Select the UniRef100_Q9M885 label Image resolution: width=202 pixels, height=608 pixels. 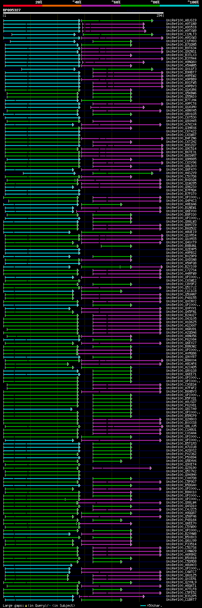point(181,159)
